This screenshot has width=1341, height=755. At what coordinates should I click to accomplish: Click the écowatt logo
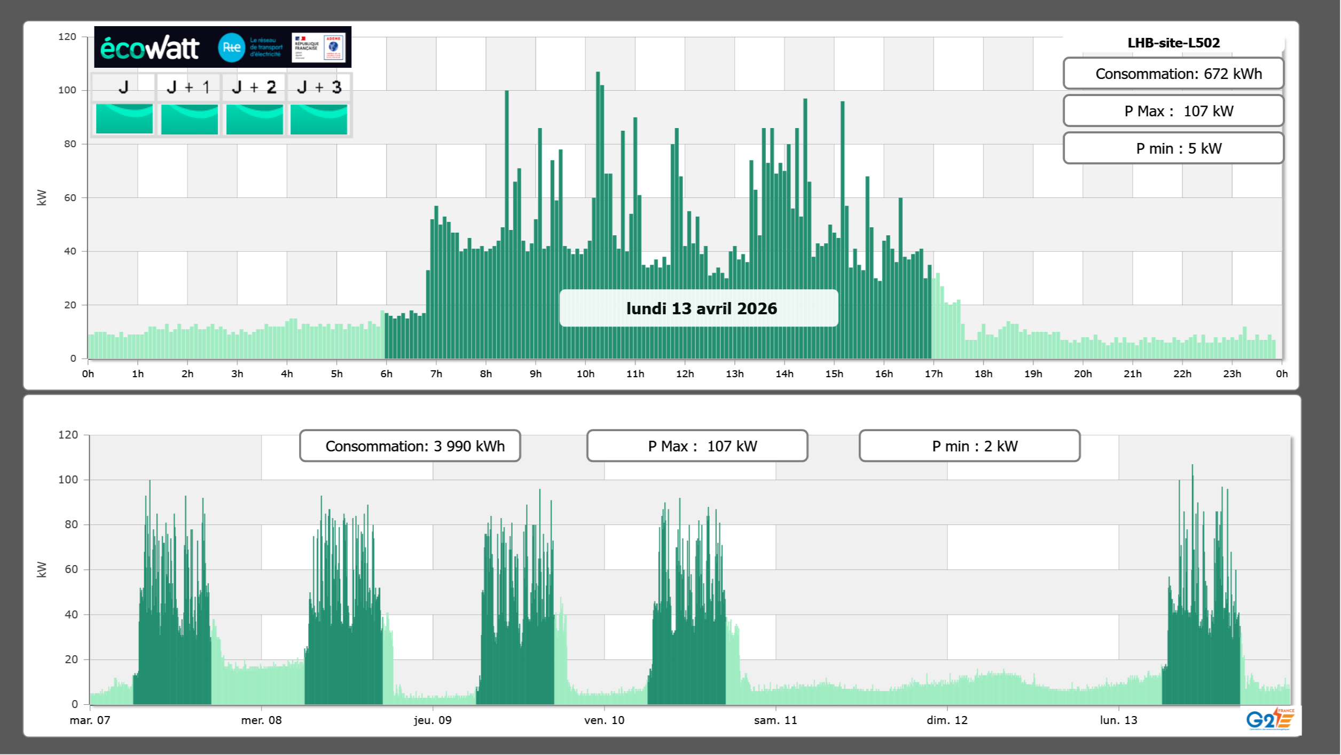(150, 48)
